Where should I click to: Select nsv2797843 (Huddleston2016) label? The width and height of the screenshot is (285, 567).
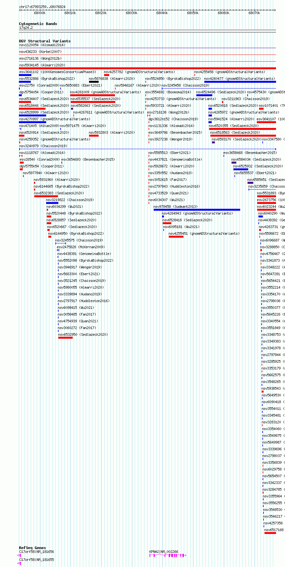tap(174, 187)
